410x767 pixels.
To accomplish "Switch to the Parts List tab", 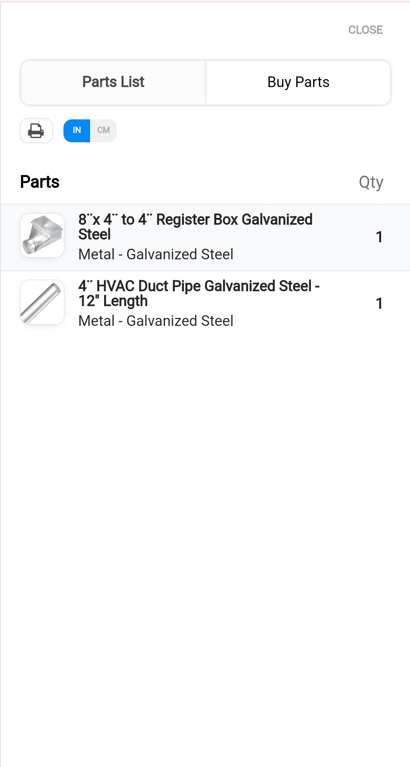I will tap(113, 82).
